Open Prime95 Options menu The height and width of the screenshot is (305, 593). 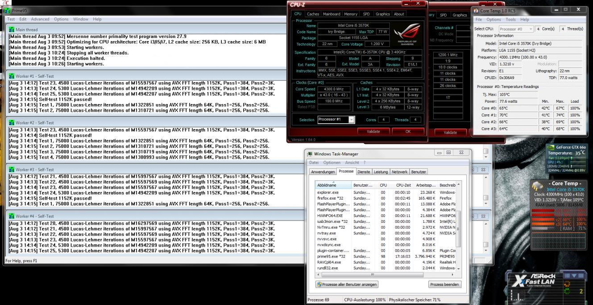[62, 19]
